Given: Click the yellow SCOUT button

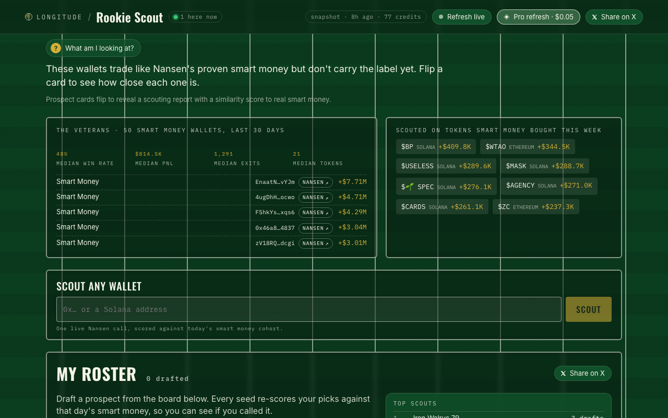Looking at the screenshot, I should coord(589,309).
